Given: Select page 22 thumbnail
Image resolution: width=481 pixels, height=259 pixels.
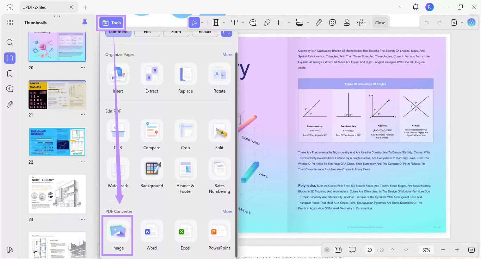Looking at the screenshot, I should click(x=57, y=142).
